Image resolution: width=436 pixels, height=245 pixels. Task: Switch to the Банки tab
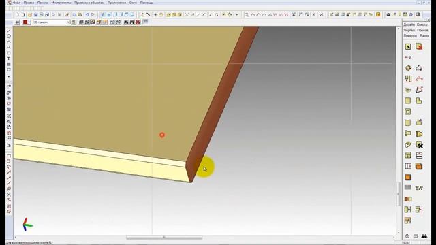(424, 36)
